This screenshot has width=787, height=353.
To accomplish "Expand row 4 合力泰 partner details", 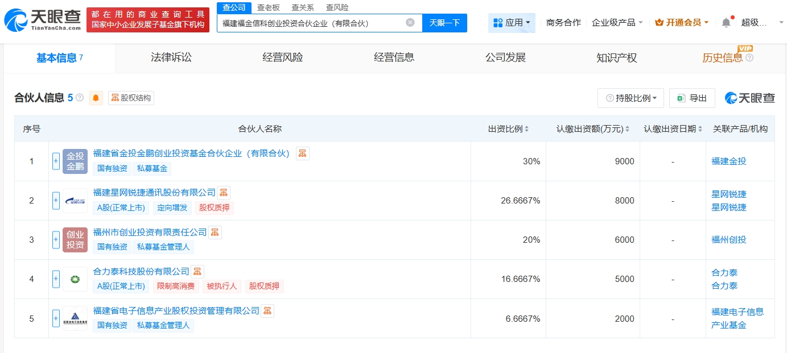I will pyautogui.click(x=56, y=279).
